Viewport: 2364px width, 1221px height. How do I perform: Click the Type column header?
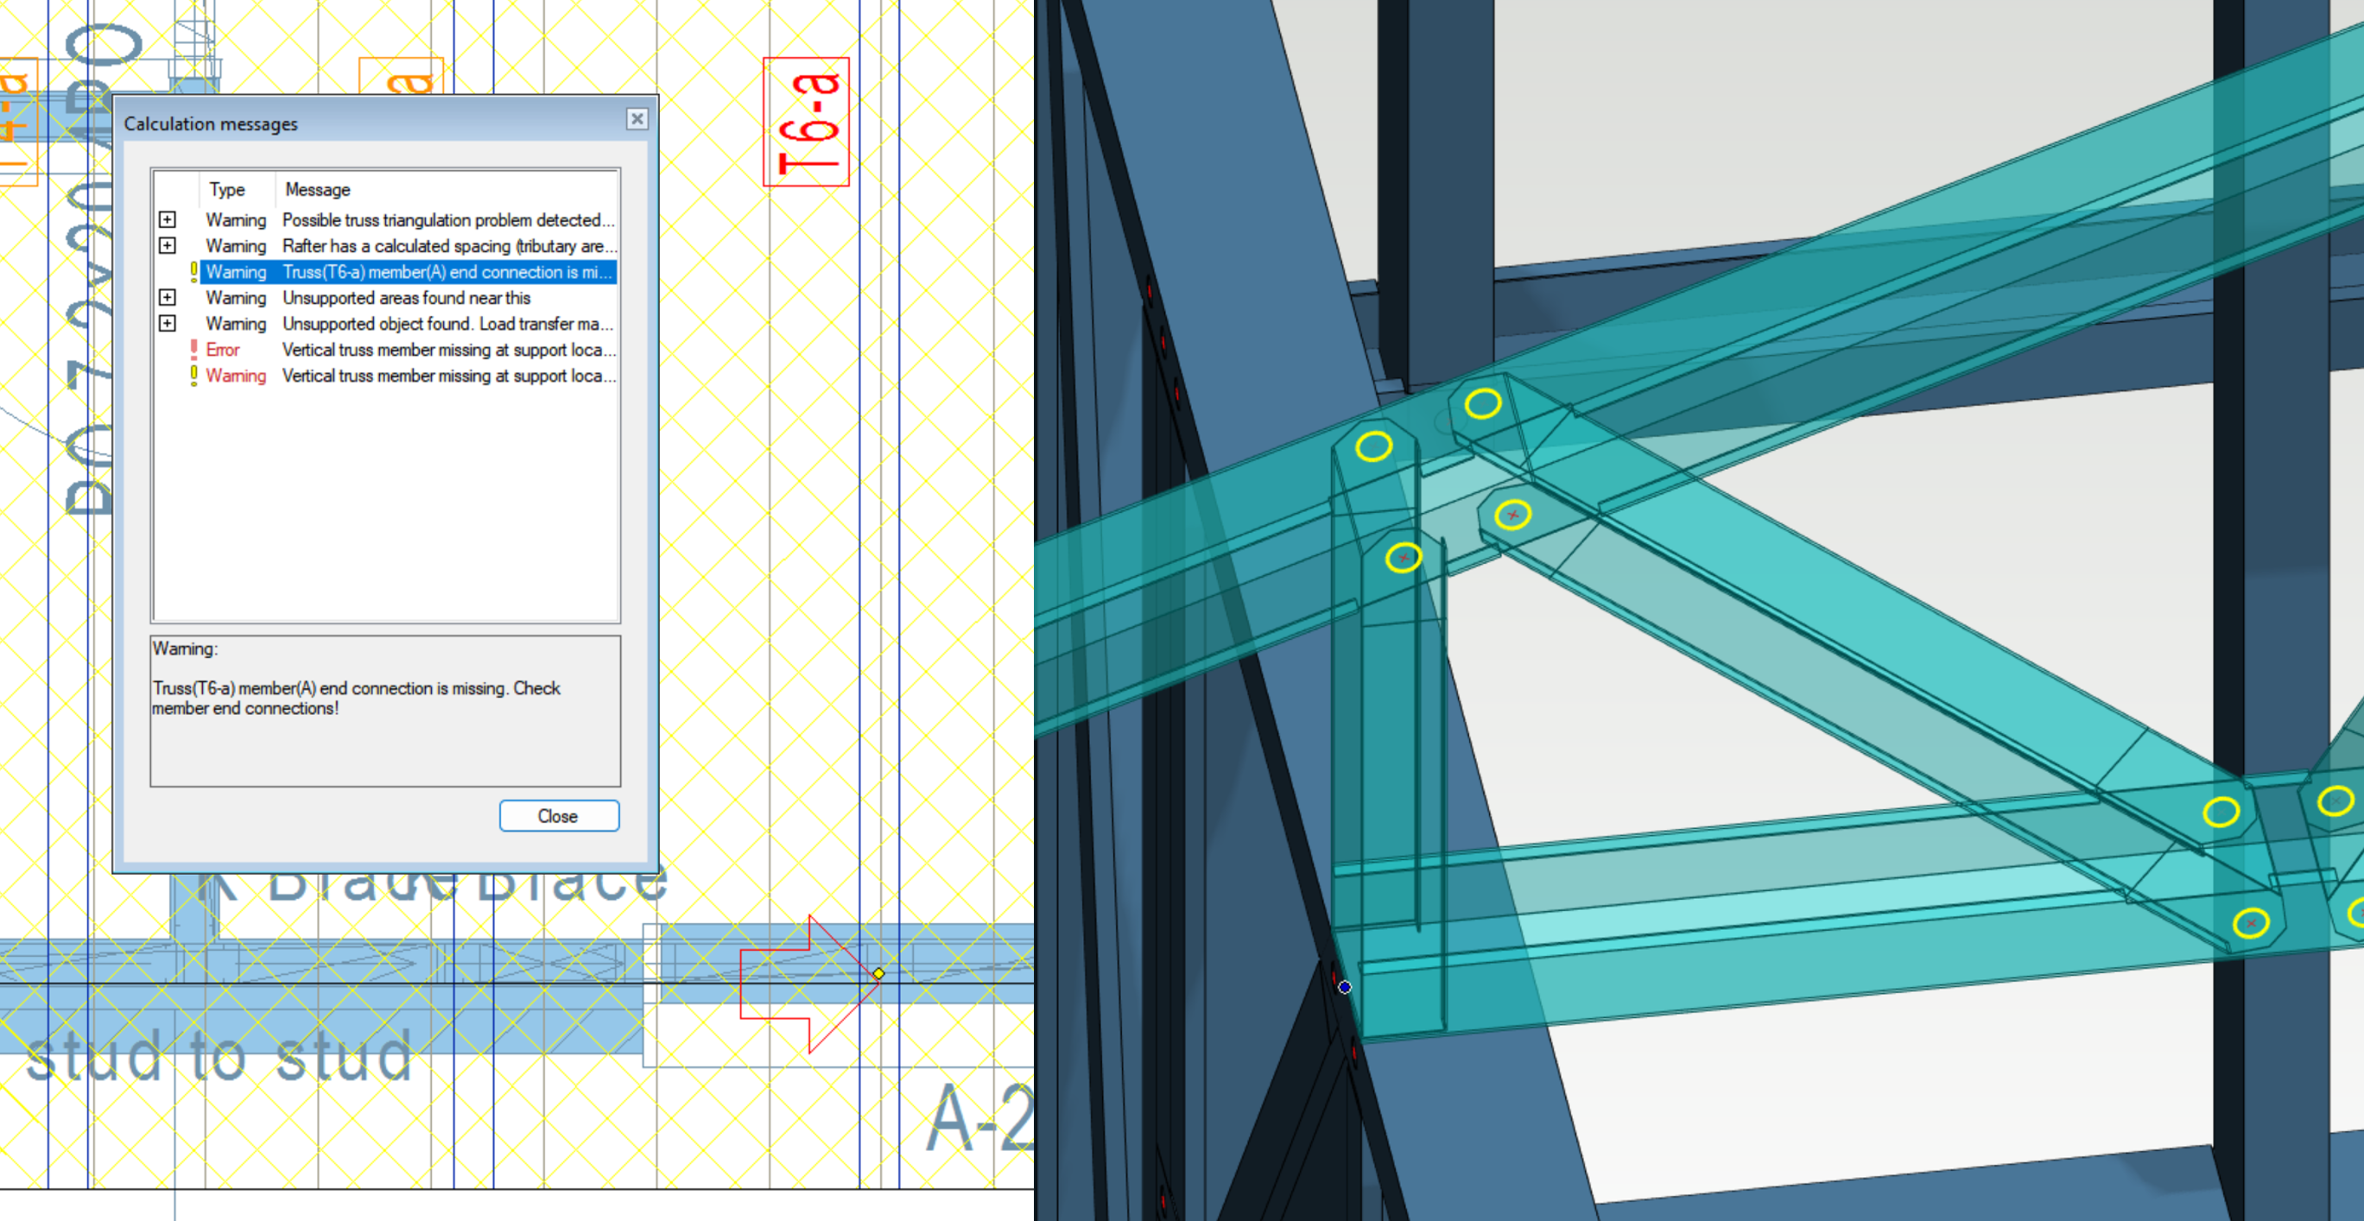[x=228, y=189]
